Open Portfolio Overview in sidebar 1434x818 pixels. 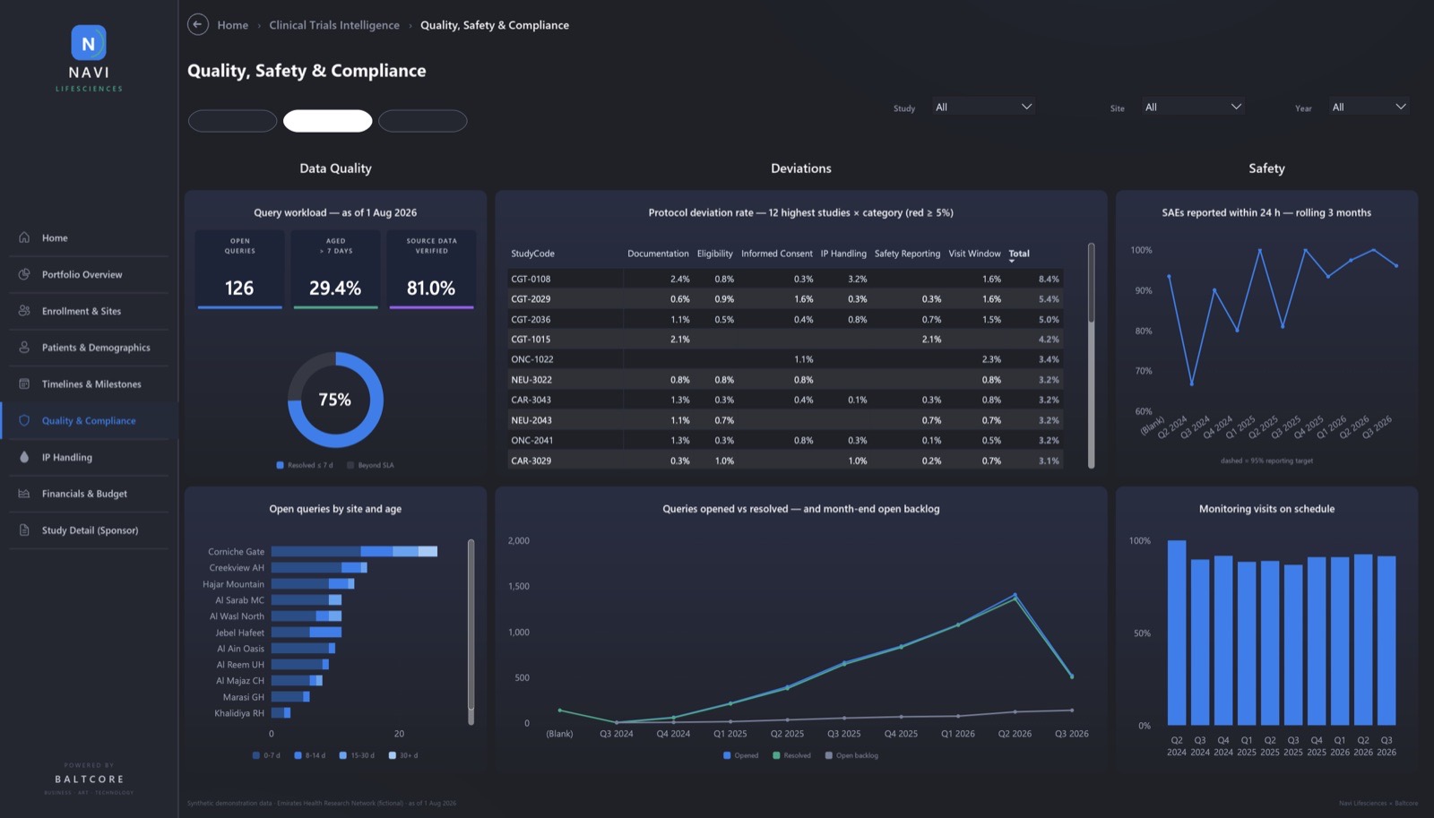(x=89, y=274)
